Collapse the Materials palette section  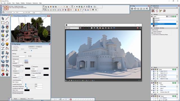[152, 15]
